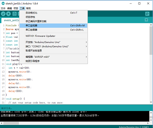Viewport: 153px width, 128px height.
Task: Click code line 'void setup() {'
Action: tap(15, 99)
